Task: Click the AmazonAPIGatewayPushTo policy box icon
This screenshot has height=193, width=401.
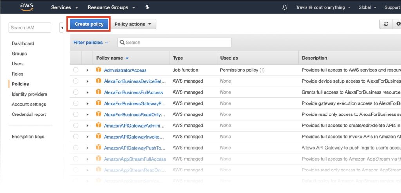Action: (x=98, y=148)
